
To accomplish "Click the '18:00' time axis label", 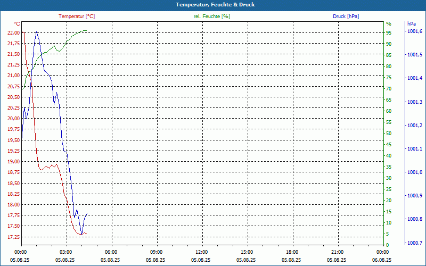I will tap(293, 252).
